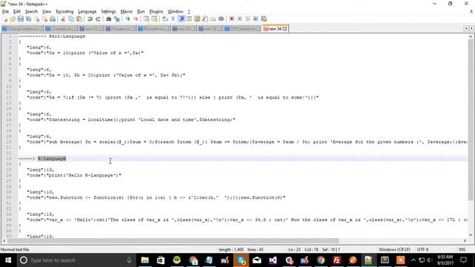
Task: Click print('Hello R-Language') code line
Action: tap(74, 175)
